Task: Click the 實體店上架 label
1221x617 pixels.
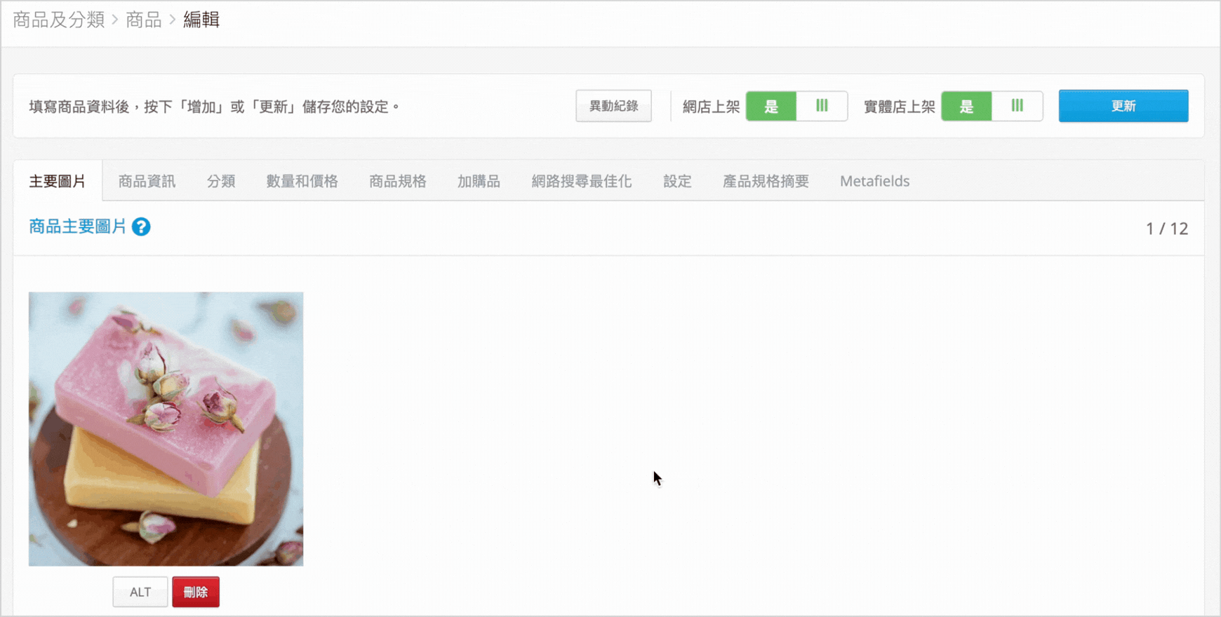Action: tap(900, 107)
